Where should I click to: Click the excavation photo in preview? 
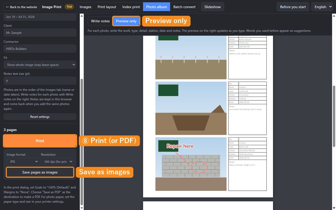coord(191,108)
